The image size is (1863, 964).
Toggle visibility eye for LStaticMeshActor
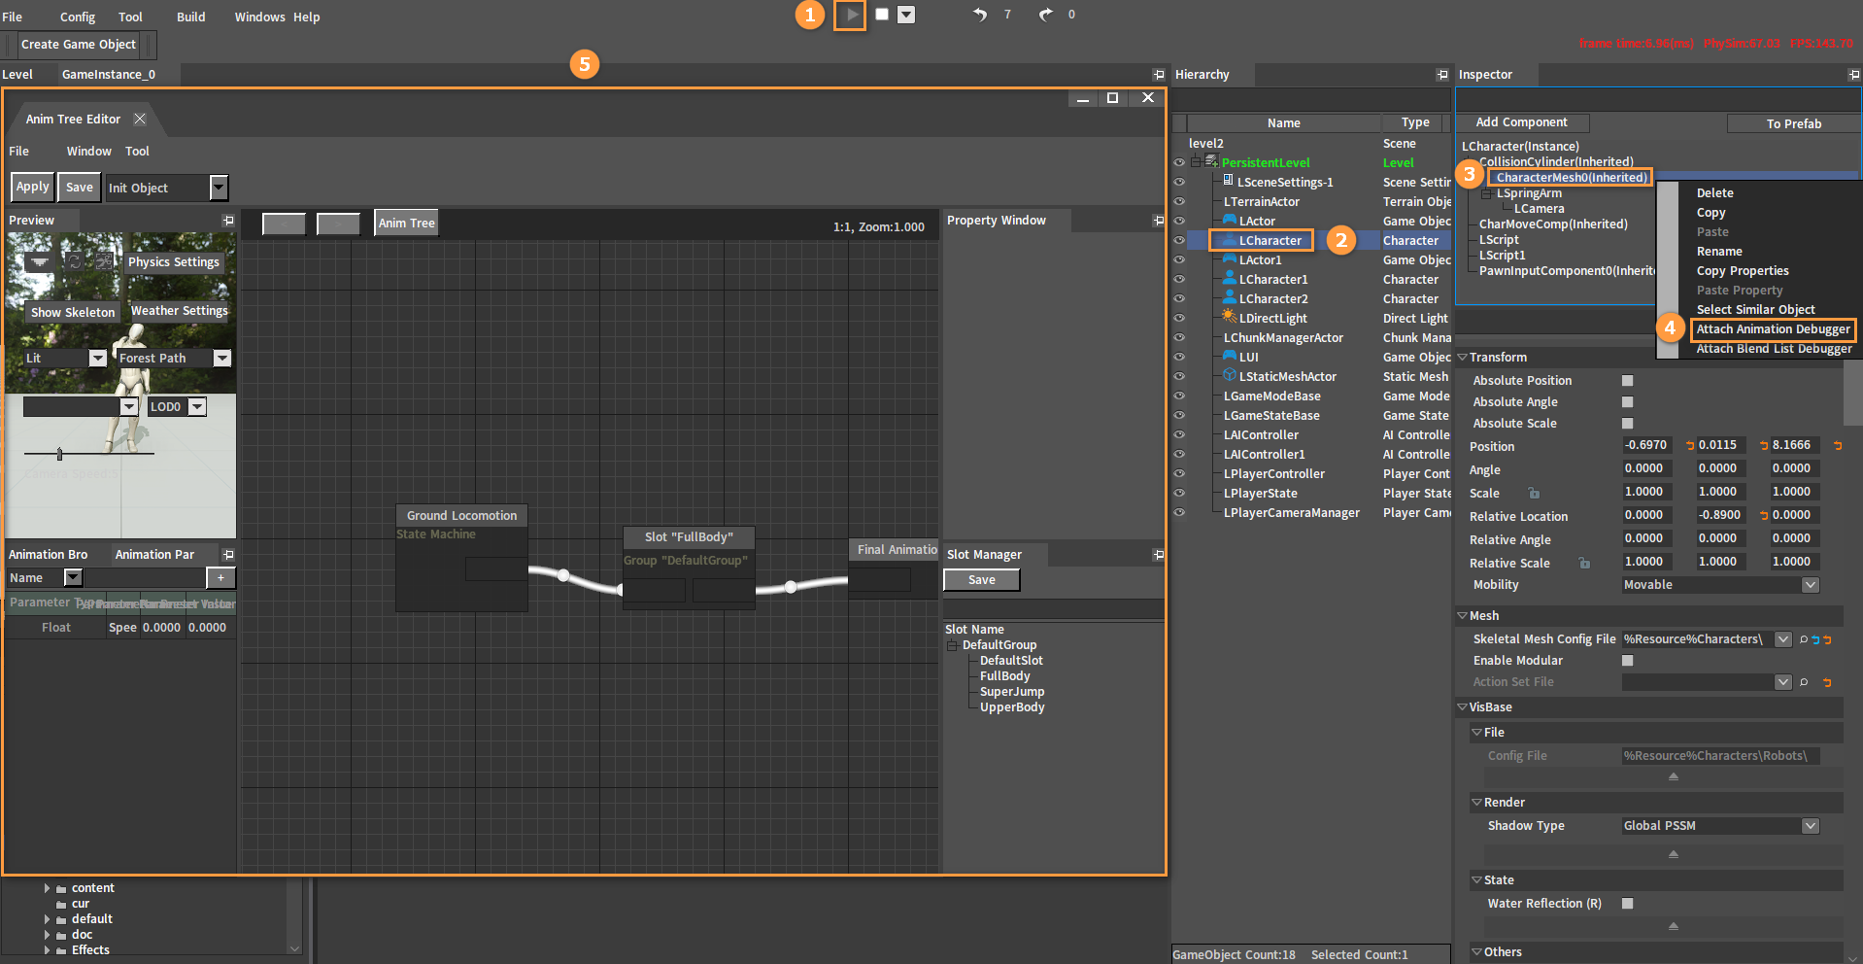click(x=1179, y=376)
